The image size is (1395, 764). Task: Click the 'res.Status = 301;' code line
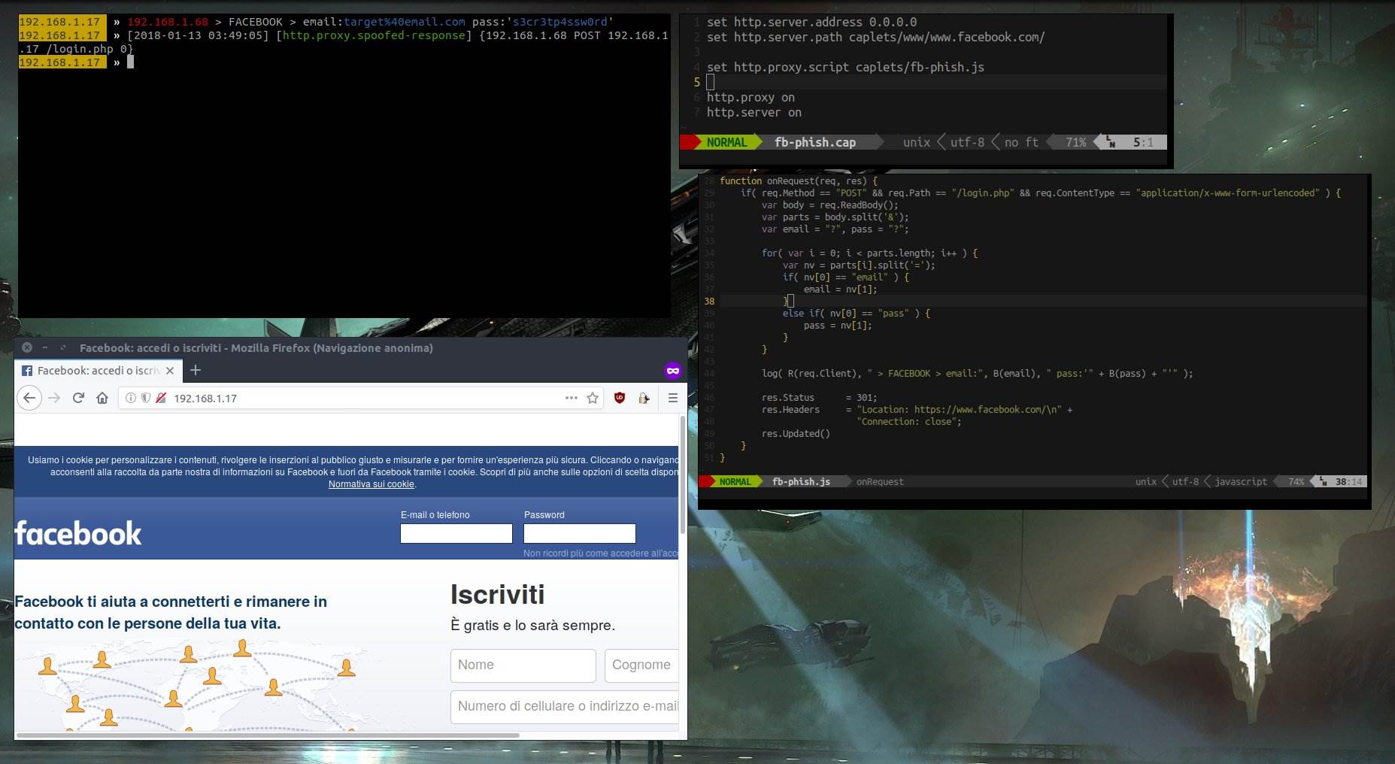819,398
